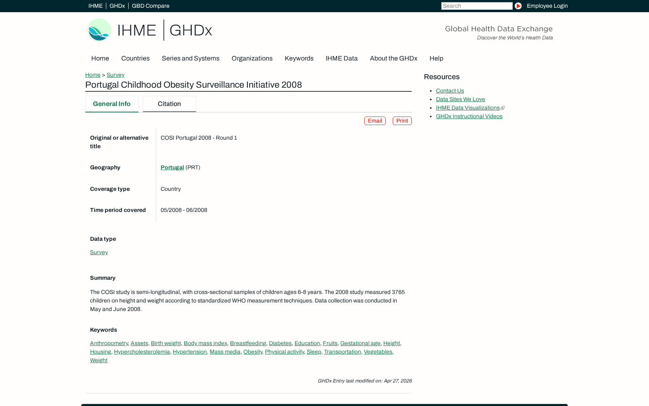
Task: Open Hypertension keyword
Action: point(190,352)
